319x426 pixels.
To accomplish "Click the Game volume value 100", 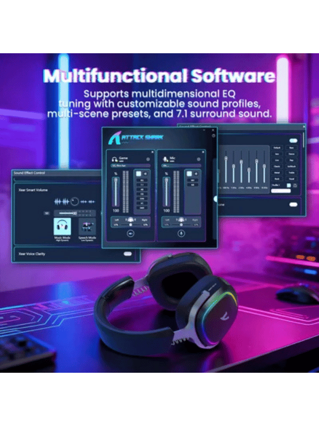I will click(116, 210).
